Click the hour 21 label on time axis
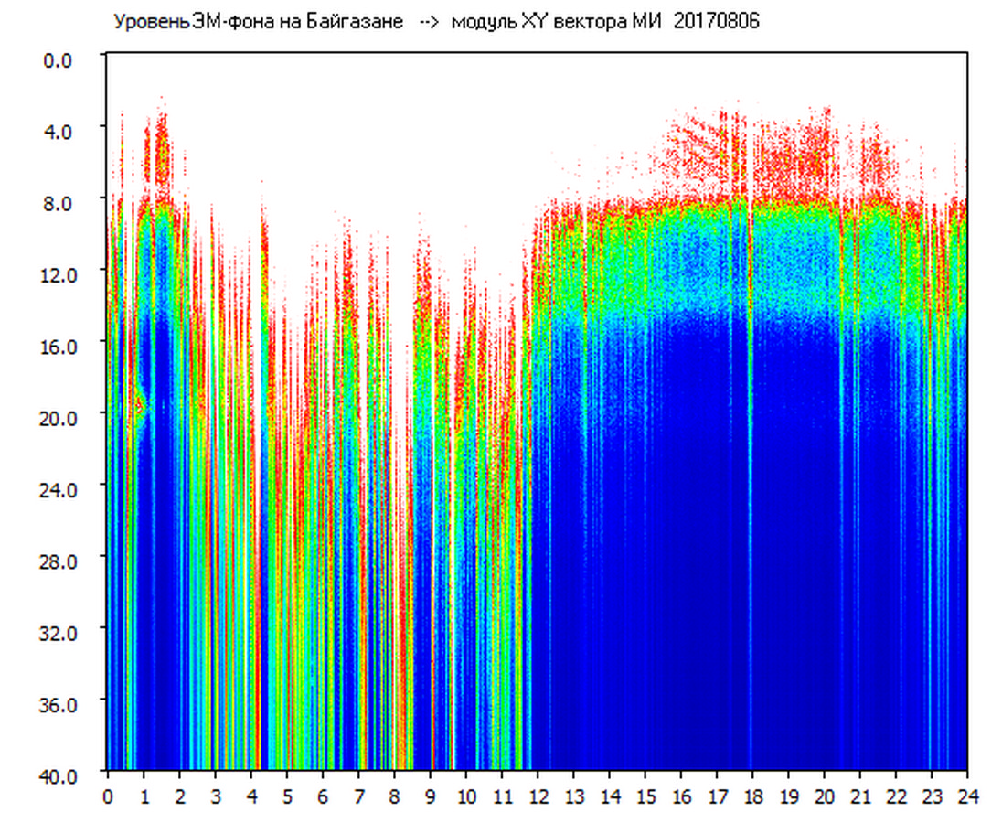The width and height of the screenshot is (1002, 823). pyautogui.click(x=859, y=796)
